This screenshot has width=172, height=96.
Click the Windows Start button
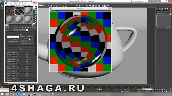(x=2, y=94)
